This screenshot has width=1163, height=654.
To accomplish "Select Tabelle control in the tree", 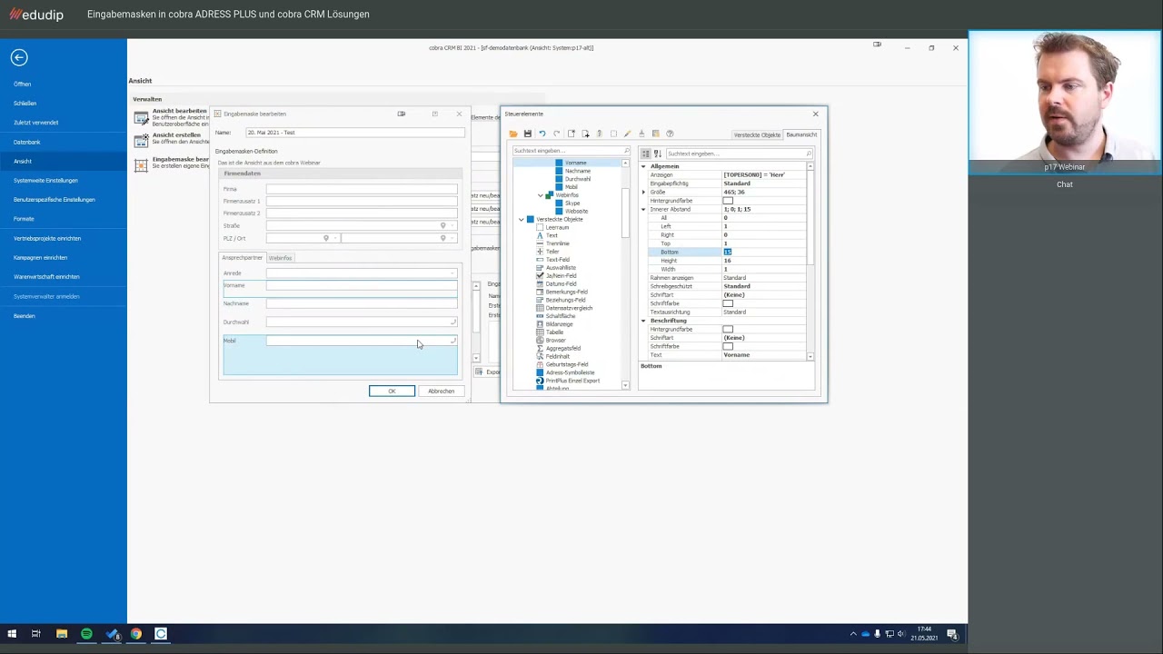I will 554,332.
